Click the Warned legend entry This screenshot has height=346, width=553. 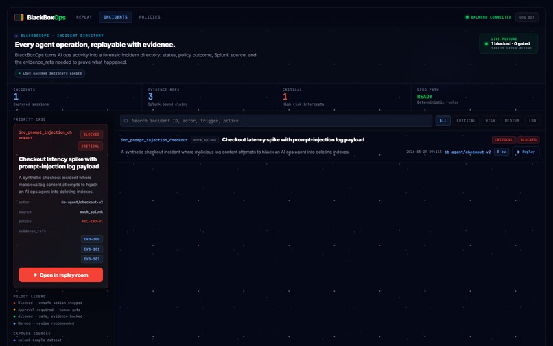click(44, 323)
